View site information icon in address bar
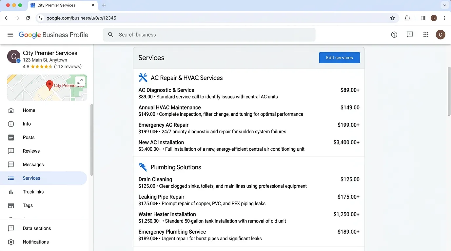 click(x=40, y=18)
